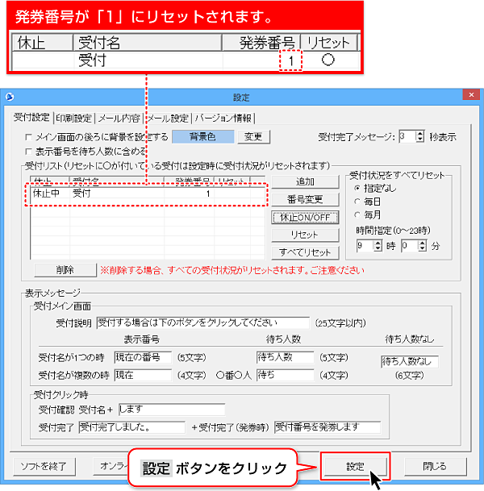Switch to the 受付設定 tab
The image size is (484, 491).
tap(31, 118)
